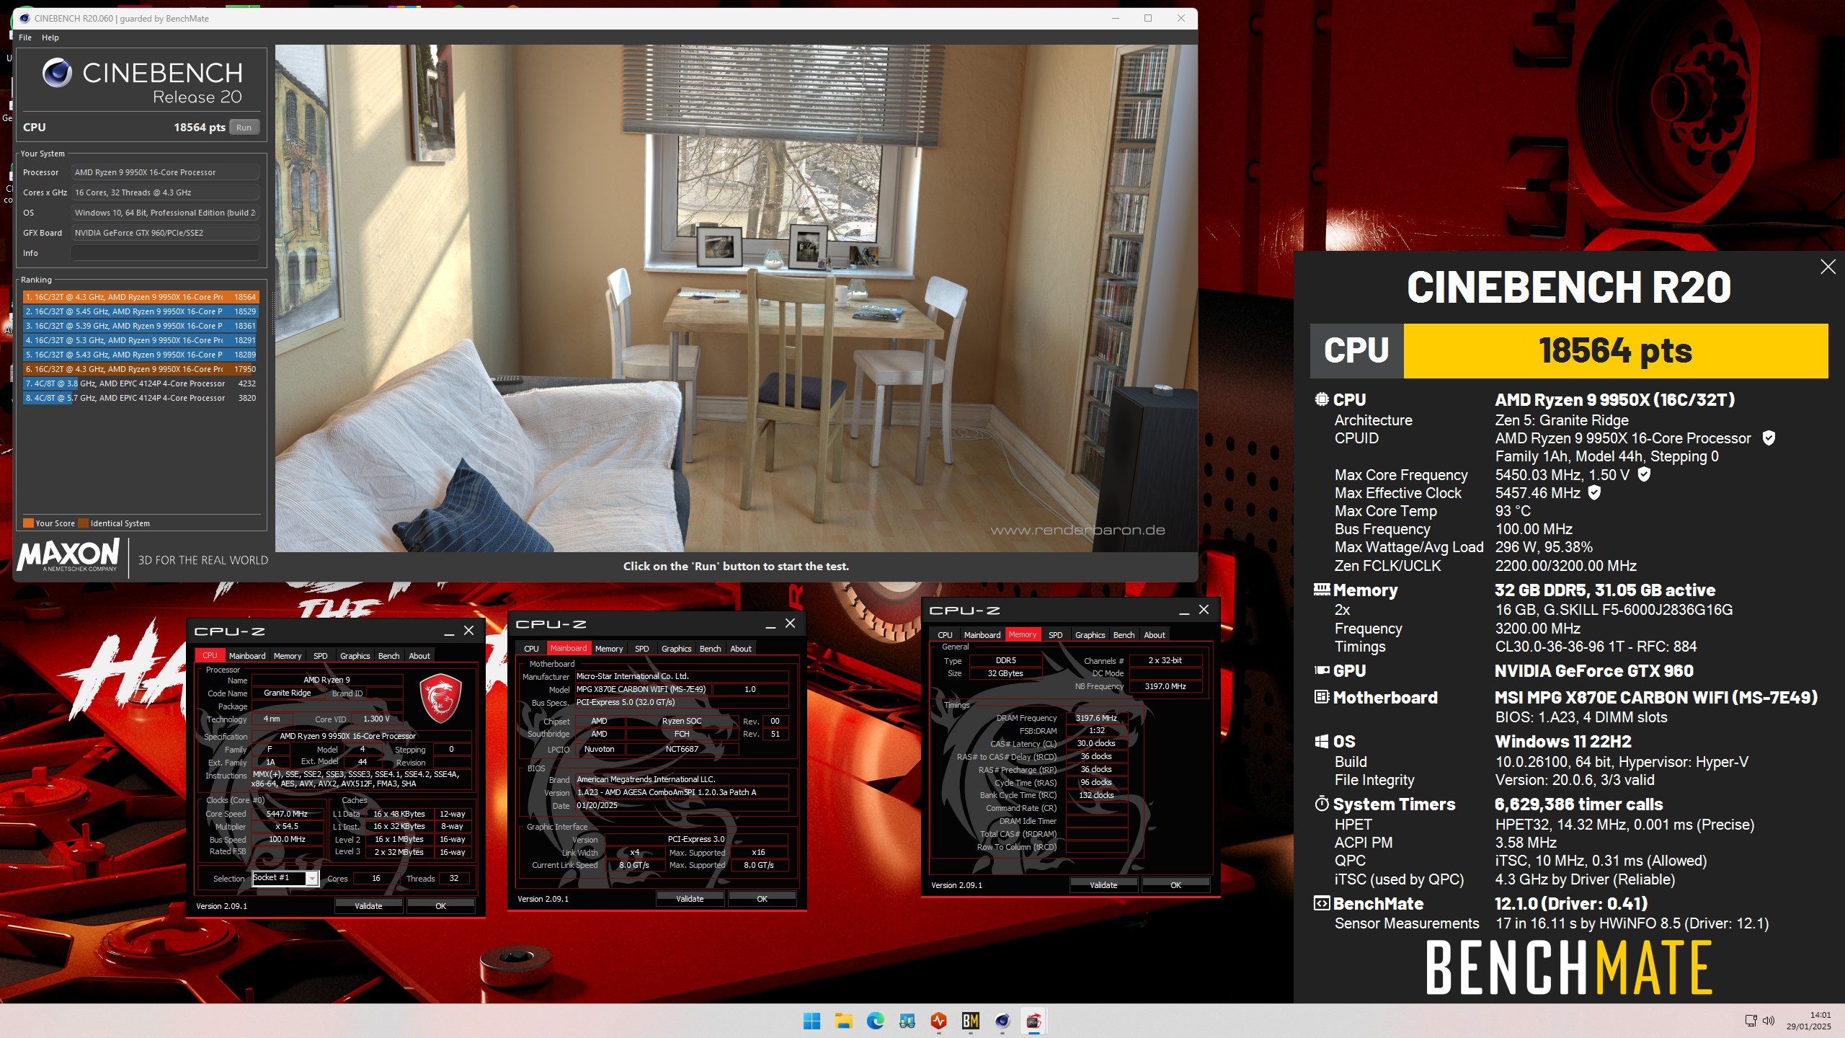Click the rendered room image preview
This screenshot has height=1038, width=1845.
tap(736, 298)
